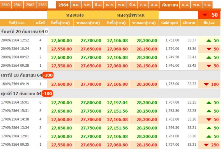
Task: Click the ทองรูปพรรณ column group header
Action: point(131,15)
